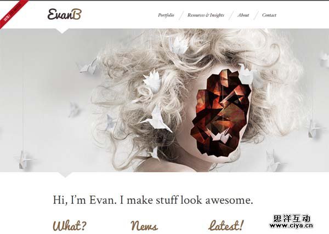Open the Portfolio page
The height and width of the screenshot is (234, 329).
(166, 15)
